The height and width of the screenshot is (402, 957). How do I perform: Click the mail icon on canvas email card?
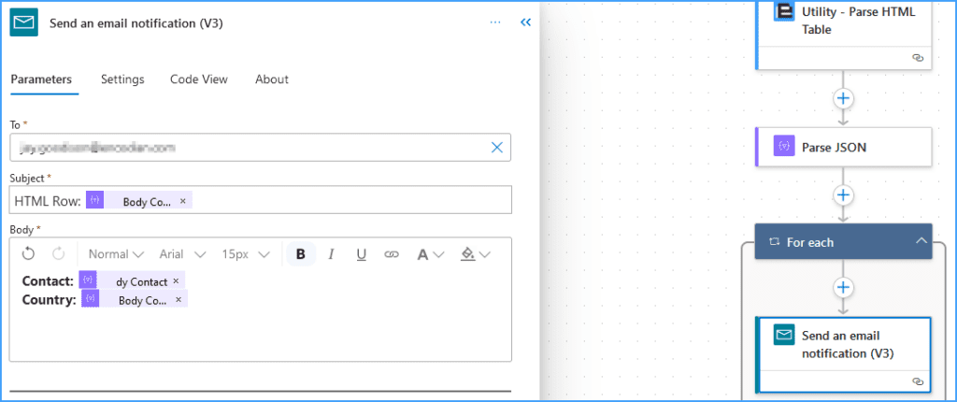coord(784,335)
